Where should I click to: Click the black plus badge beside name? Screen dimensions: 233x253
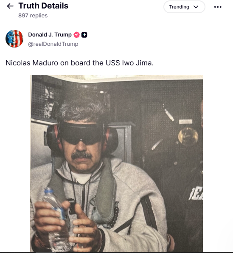(84, 35)
